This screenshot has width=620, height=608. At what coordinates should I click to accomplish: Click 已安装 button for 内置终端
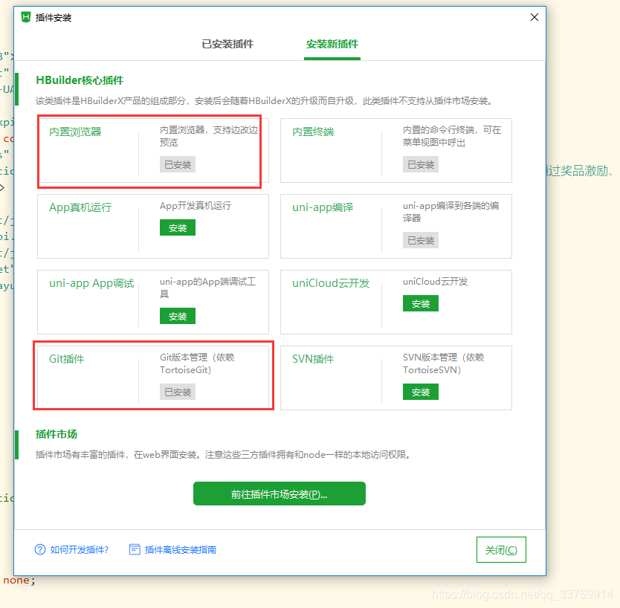pos(421,164)
